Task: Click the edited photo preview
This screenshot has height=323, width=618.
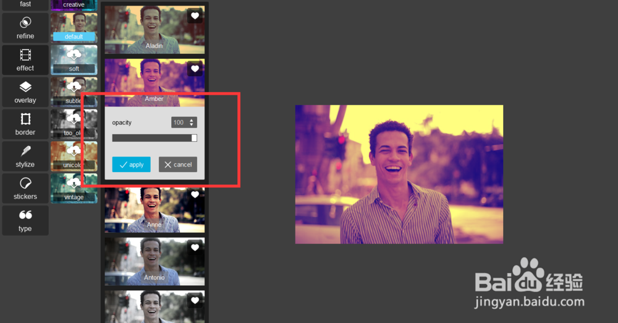Action: coord(399,174)
